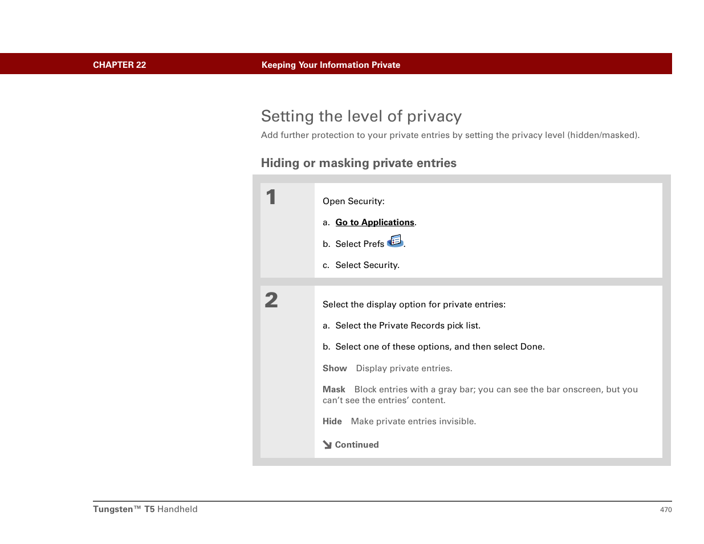Click 'Display private entries.' description

404,368
